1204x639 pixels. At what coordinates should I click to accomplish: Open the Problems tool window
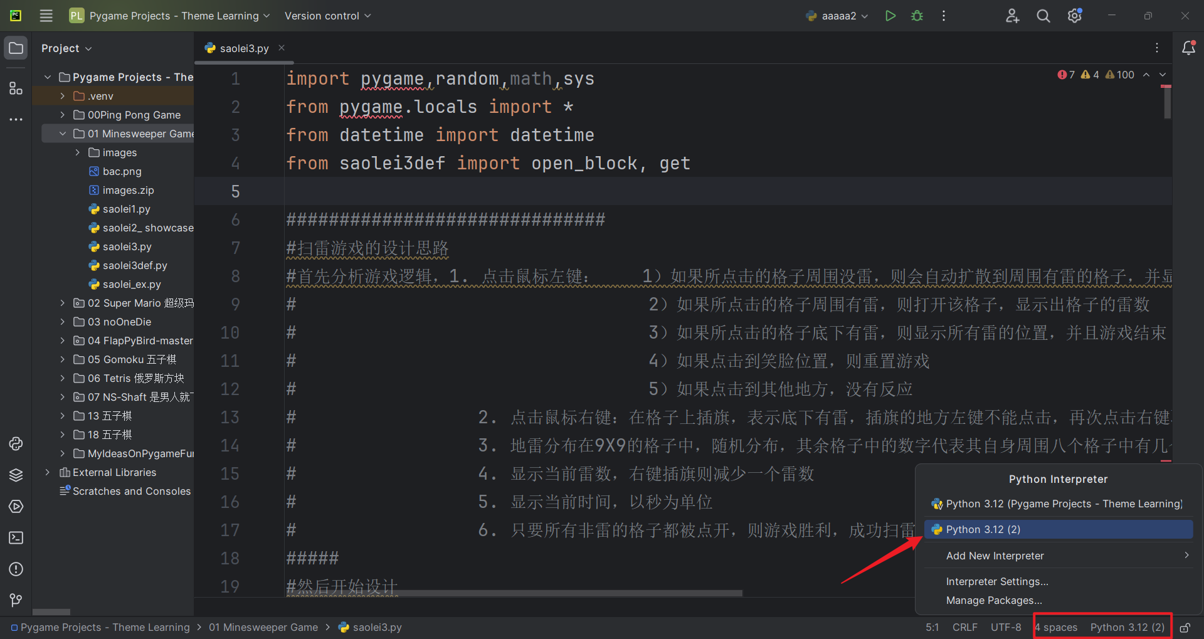tap(16, 569)
